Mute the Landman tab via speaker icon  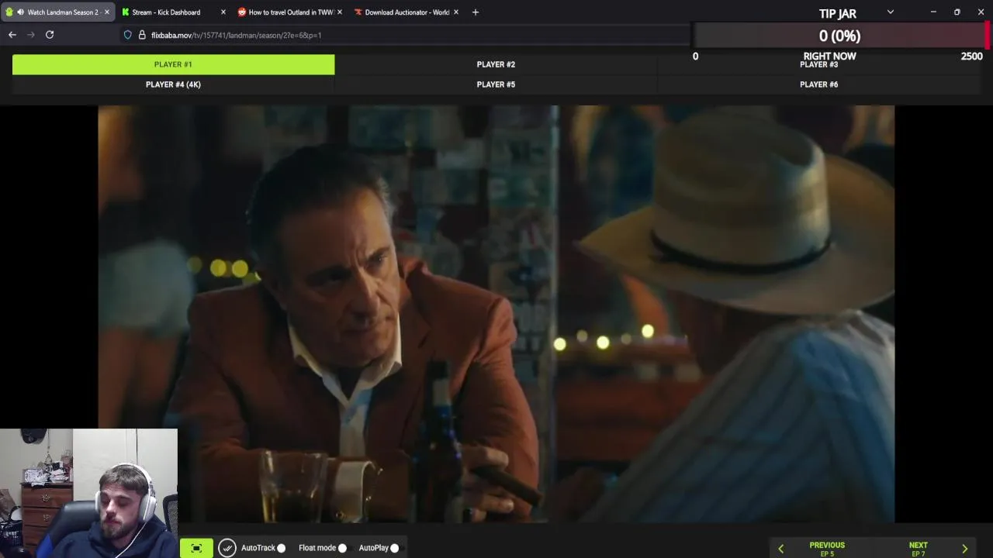point(20,12)
